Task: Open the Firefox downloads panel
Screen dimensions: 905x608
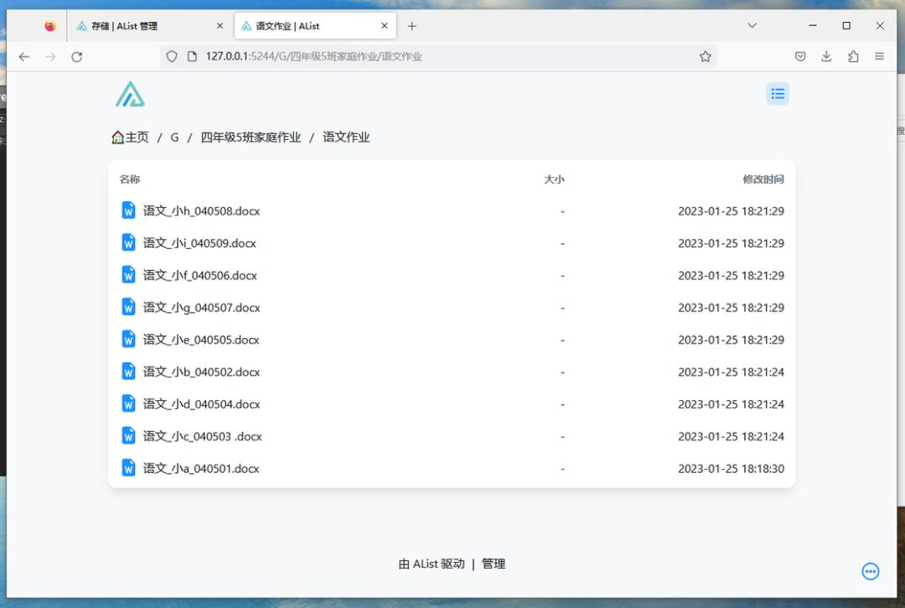Action: pos(826,56)
